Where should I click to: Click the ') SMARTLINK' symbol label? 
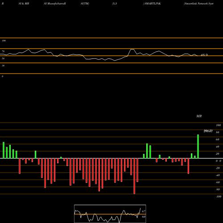coord(152,4)
